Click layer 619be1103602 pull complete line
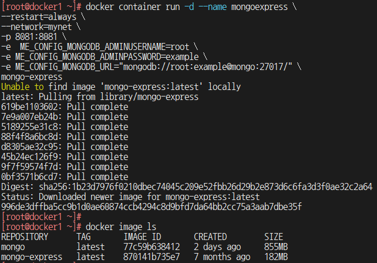 point(65,106)
